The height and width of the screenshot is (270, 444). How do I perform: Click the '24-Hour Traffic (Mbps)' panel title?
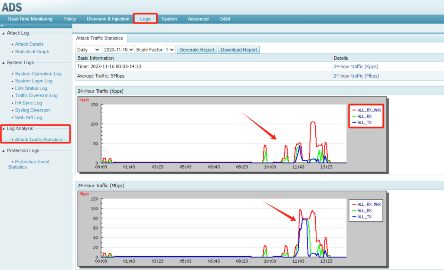[x=101, y=185]
